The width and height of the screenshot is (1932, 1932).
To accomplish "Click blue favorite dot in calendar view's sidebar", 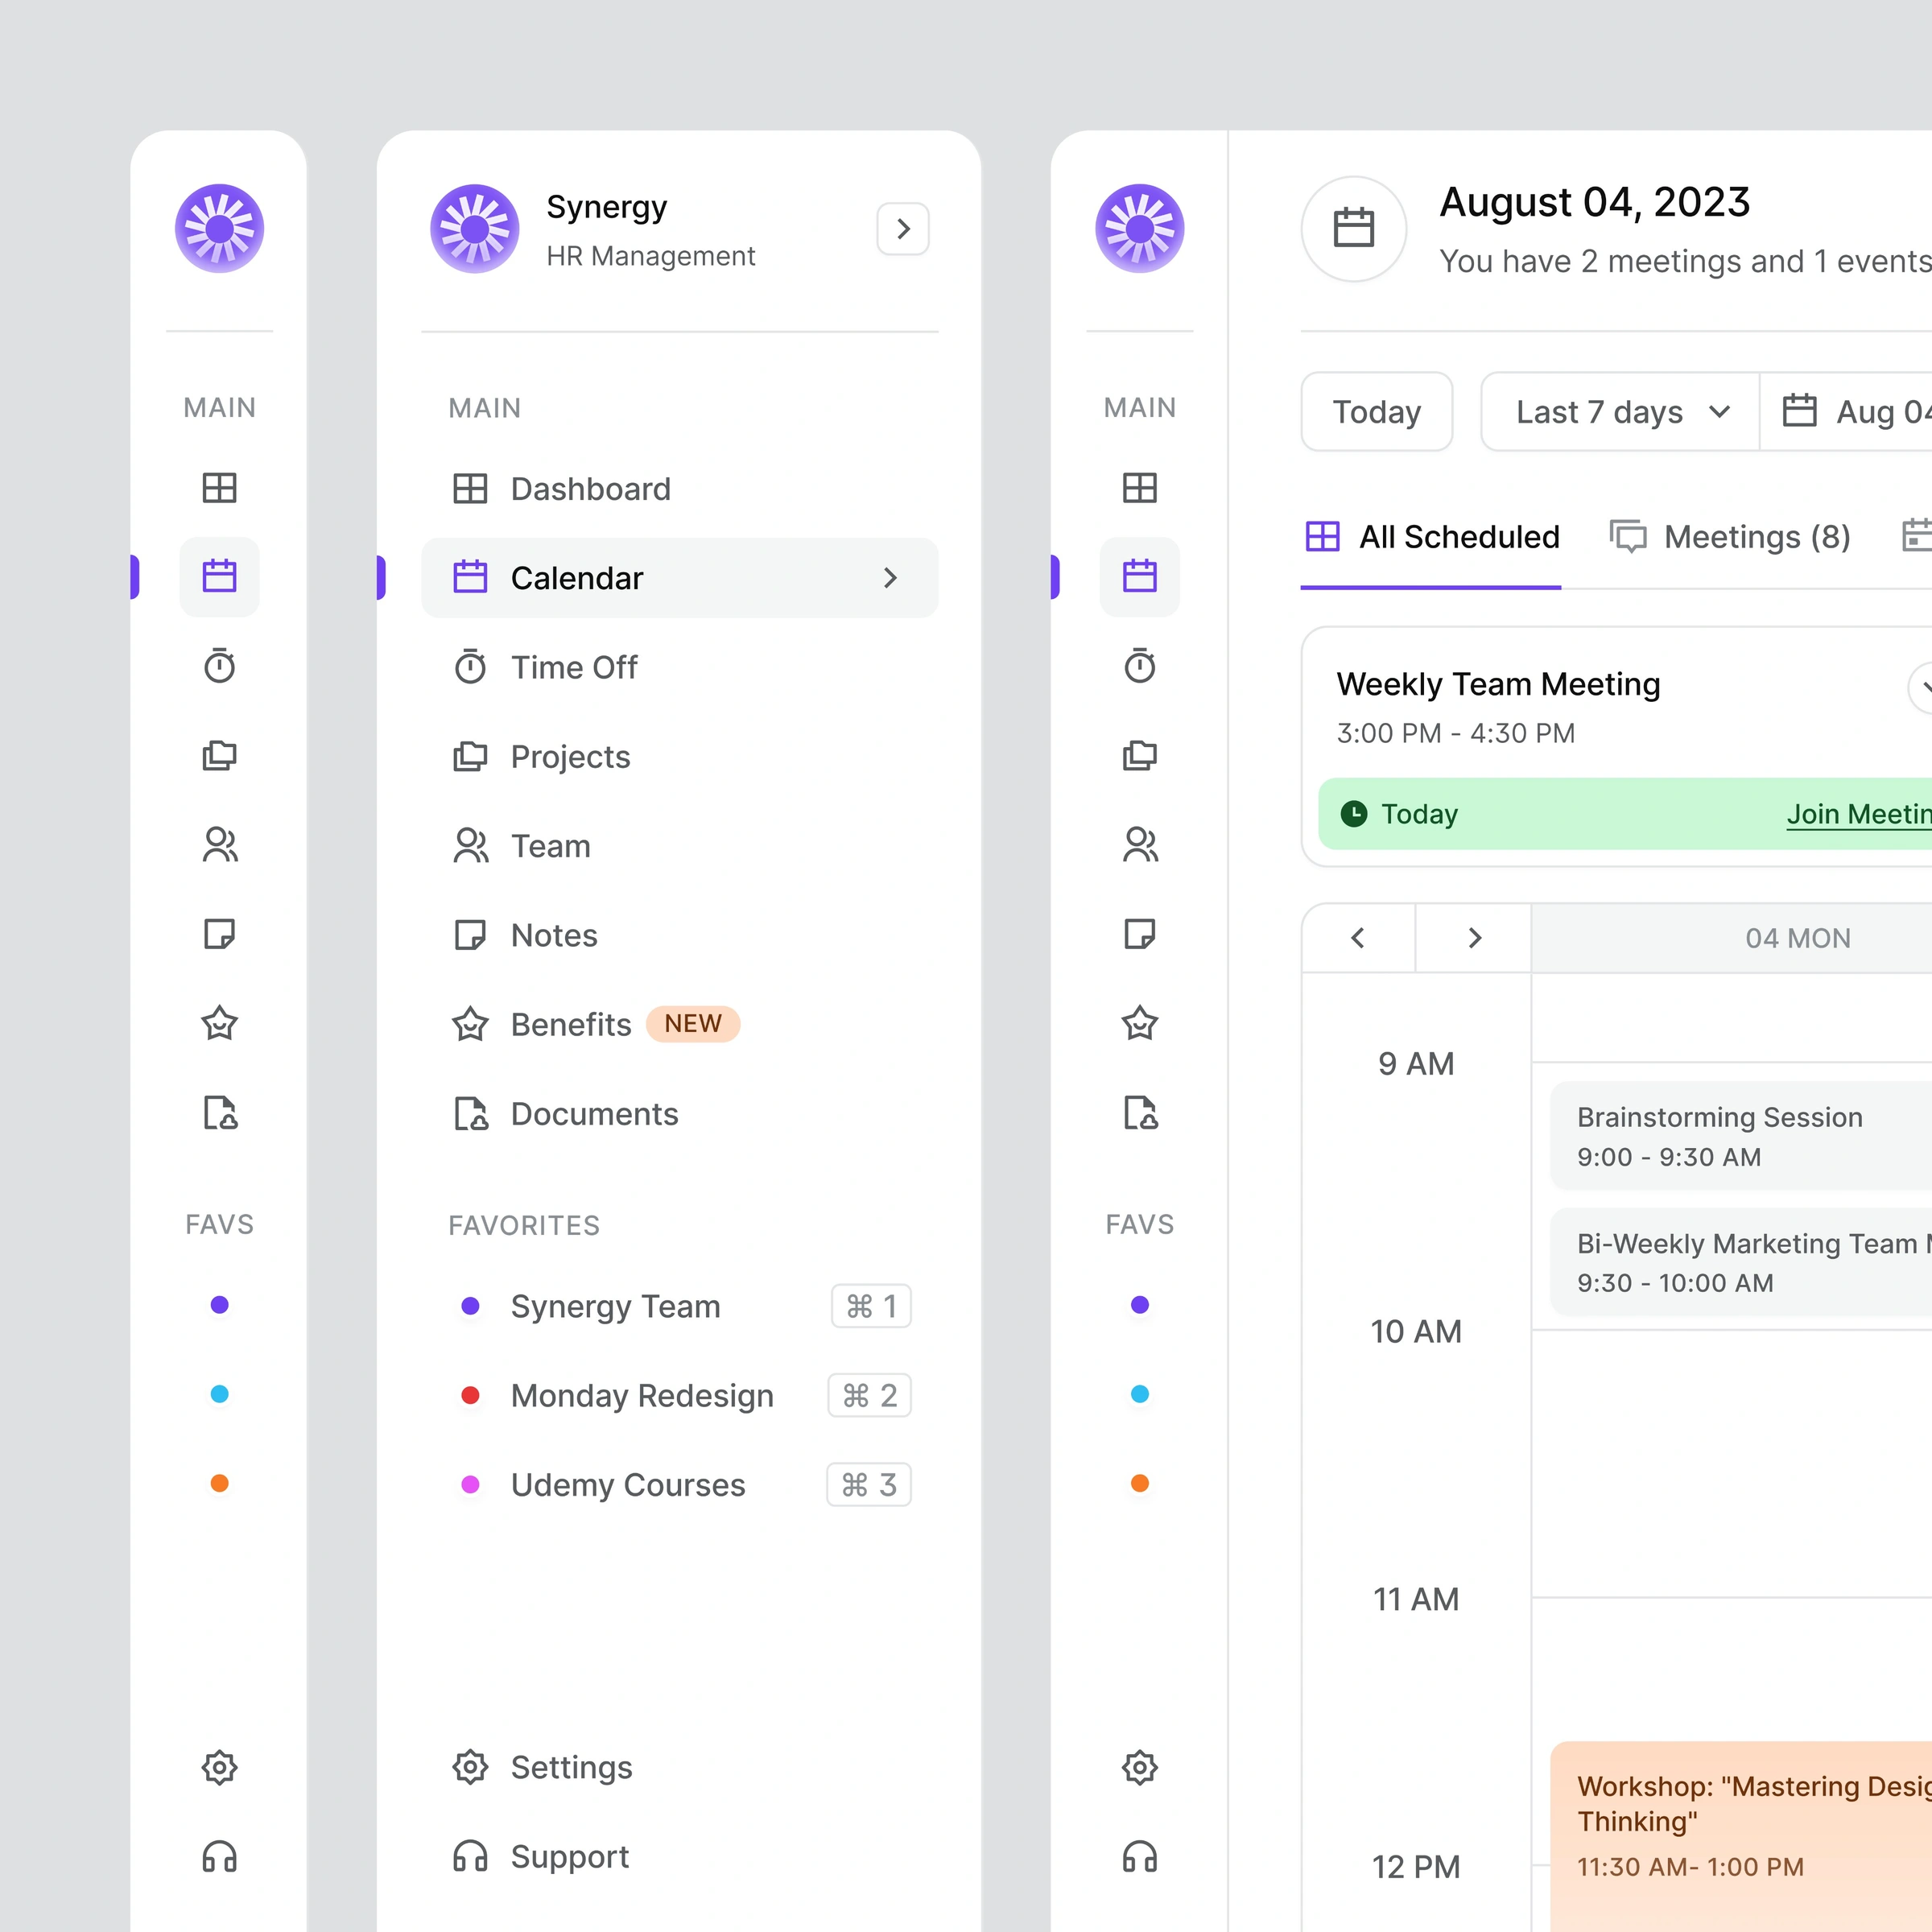I will point(1139,1393).
